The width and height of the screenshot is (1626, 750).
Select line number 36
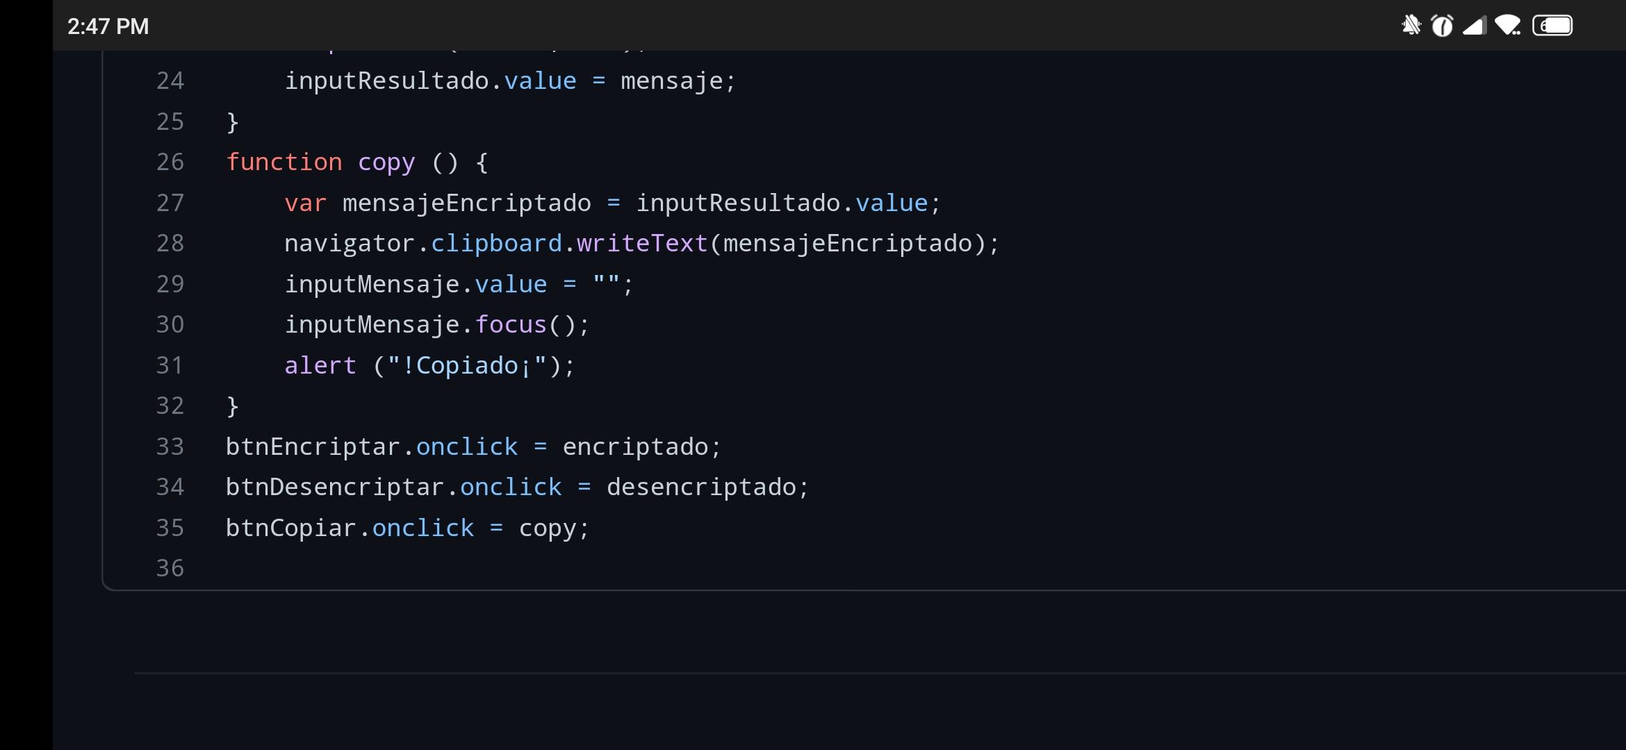(x=170, y=569)
